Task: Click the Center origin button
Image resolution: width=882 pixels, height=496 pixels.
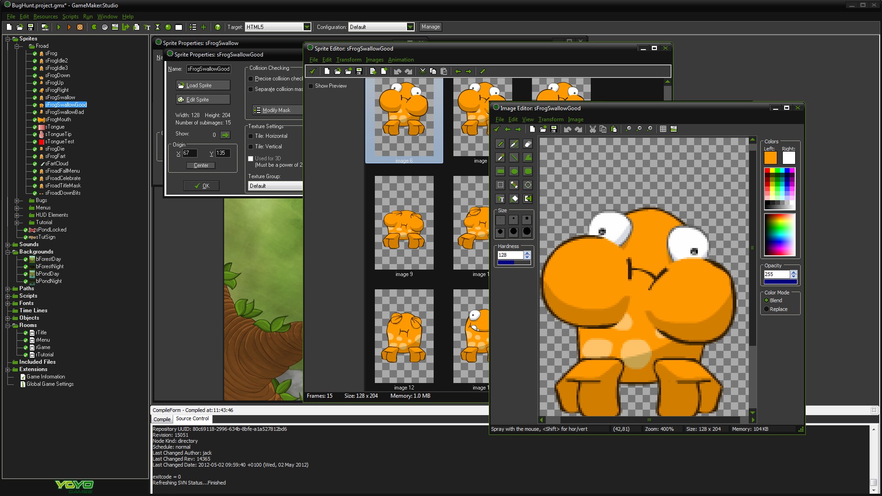Action: (201, 165)
